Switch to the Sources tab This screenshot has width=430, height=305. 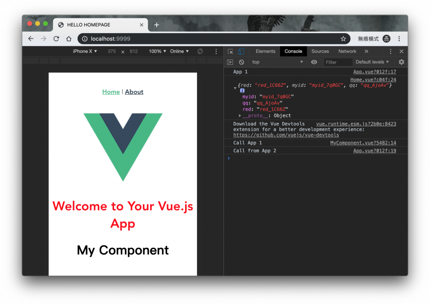pos(320,52)
